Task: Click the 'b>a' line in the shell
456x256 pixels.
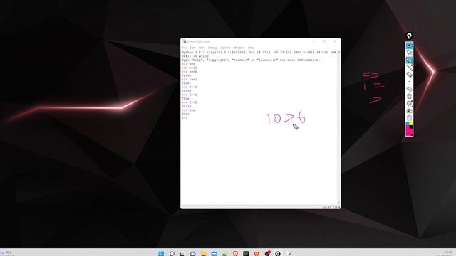Action: pos(188,110)
